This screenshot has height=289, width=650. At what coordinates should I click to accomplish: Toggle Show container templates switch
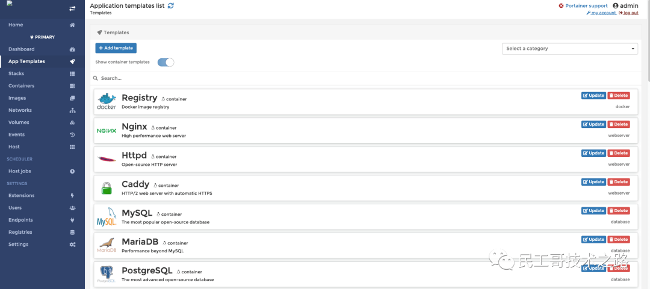pos(166,62)
